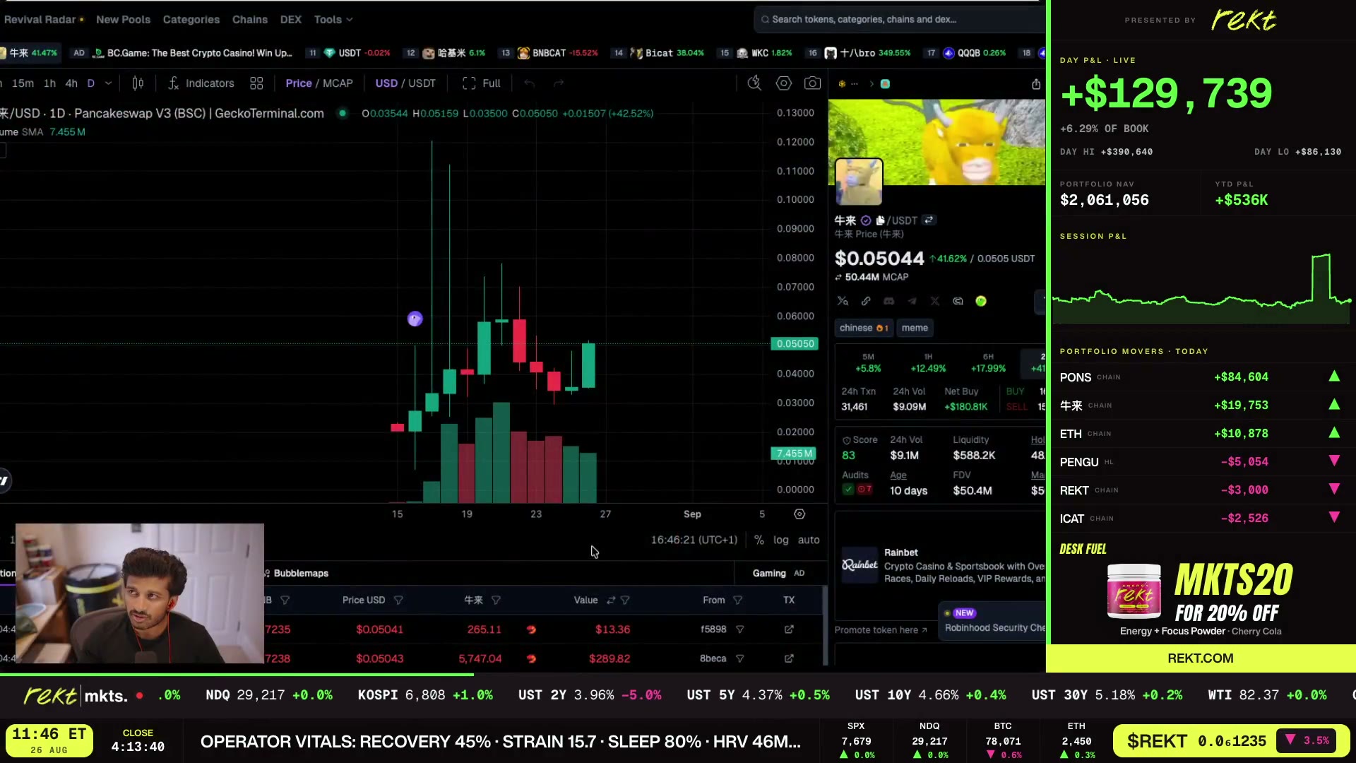
Task: Expand the chart interval dropdown arrow
Action: (x=108, y=83)
